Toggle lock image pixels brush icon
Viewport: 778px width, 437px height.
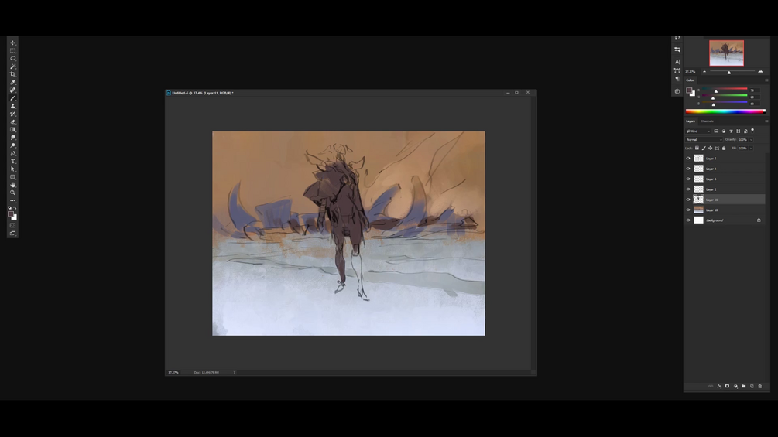click(x=704, y=149)
